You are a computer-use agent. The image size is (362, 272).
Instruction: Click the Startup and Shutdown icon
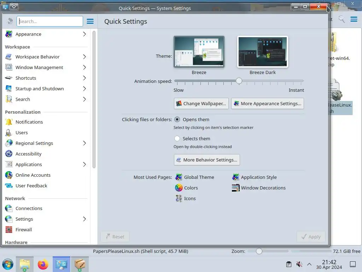pyautogui.click(x=9, y=89)
